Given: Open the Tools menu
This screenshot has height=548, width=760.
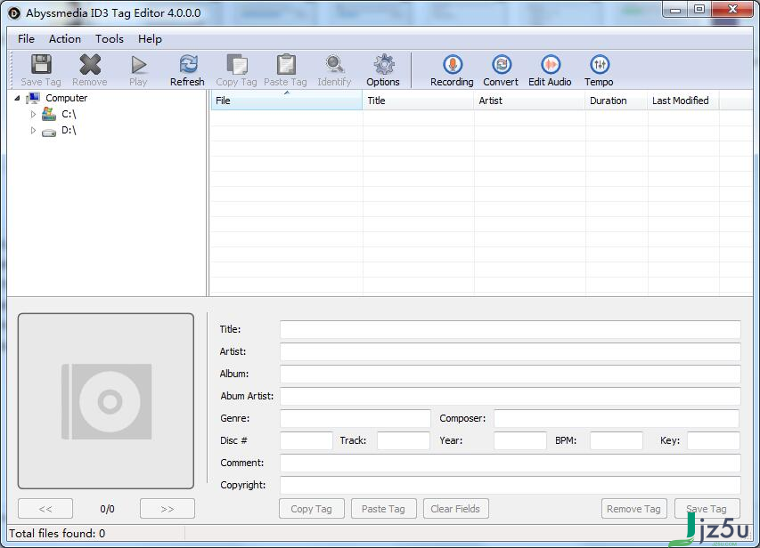Looking at the screenshot, I should (x=110, y=39).
